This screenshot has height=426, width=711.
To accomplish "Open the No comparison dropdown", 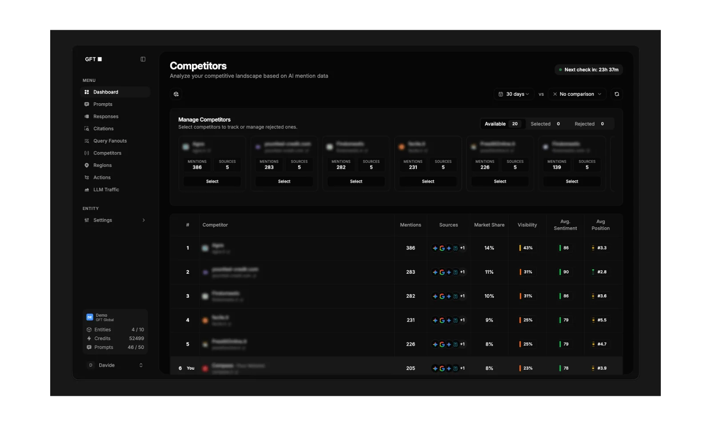I will pos(577,94).
